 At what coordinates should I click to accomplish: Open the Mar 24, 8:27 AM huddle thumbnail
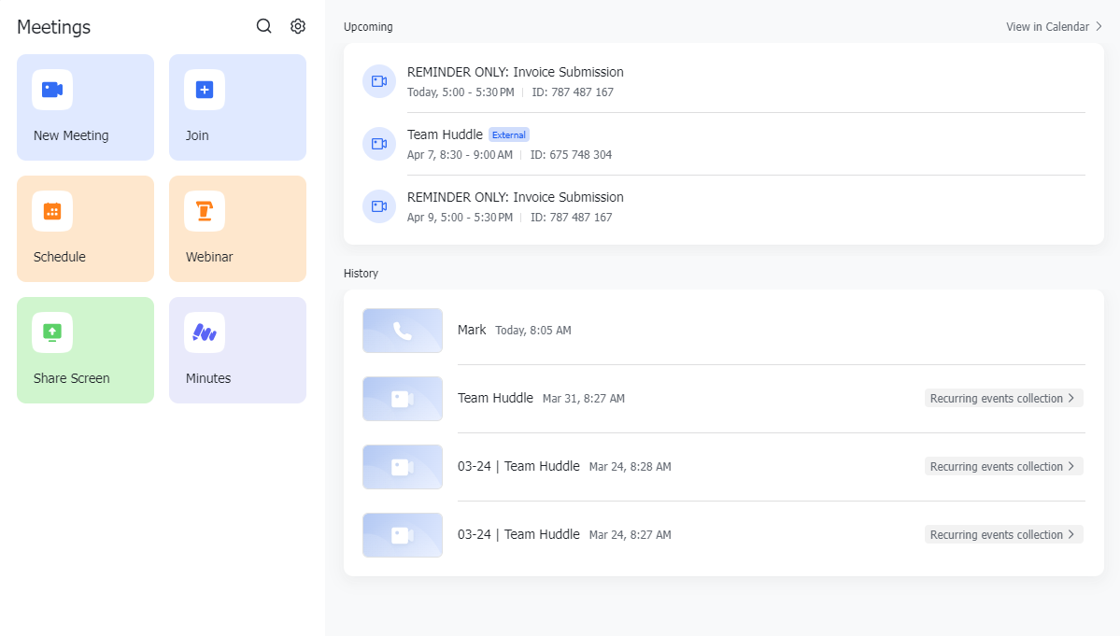(403, 534)
